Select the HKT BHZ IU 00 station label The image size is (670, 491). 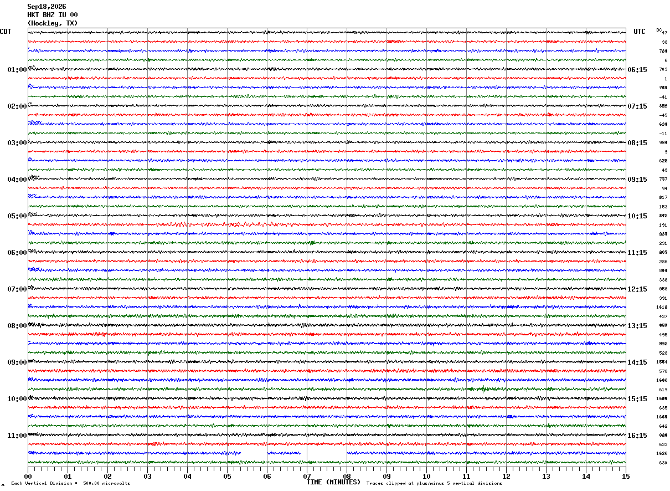coord(53,15)
